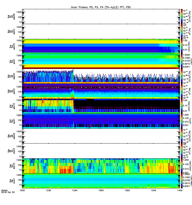Click the 'tha fbk edc34' y-axis label
192x205 pixels.
click(12, 46)
